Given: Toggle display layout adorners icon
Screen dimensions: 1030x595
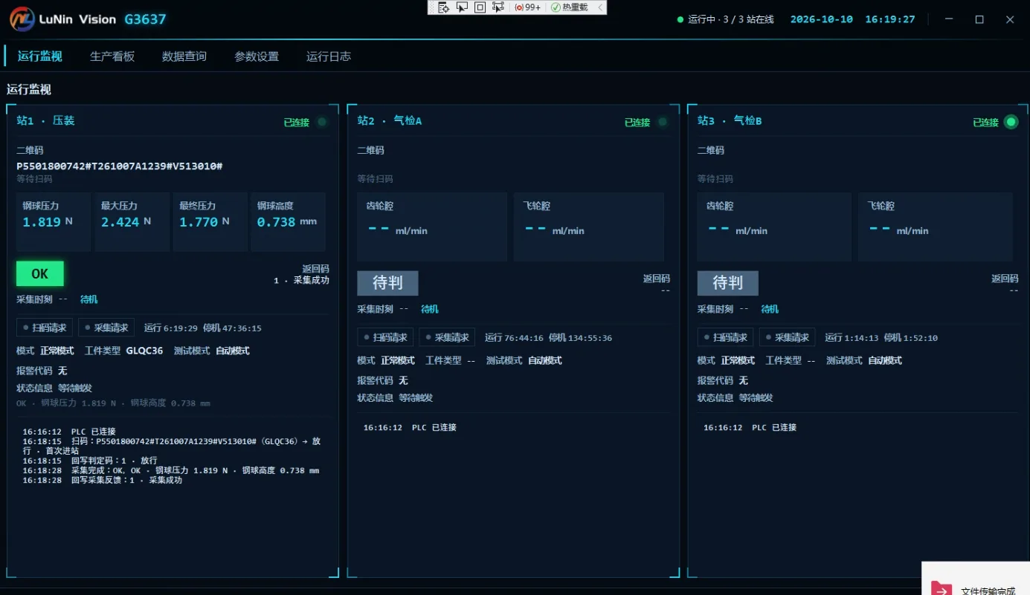Looking at the screenshot, I should pyautogui.click(x=480, y=7).
